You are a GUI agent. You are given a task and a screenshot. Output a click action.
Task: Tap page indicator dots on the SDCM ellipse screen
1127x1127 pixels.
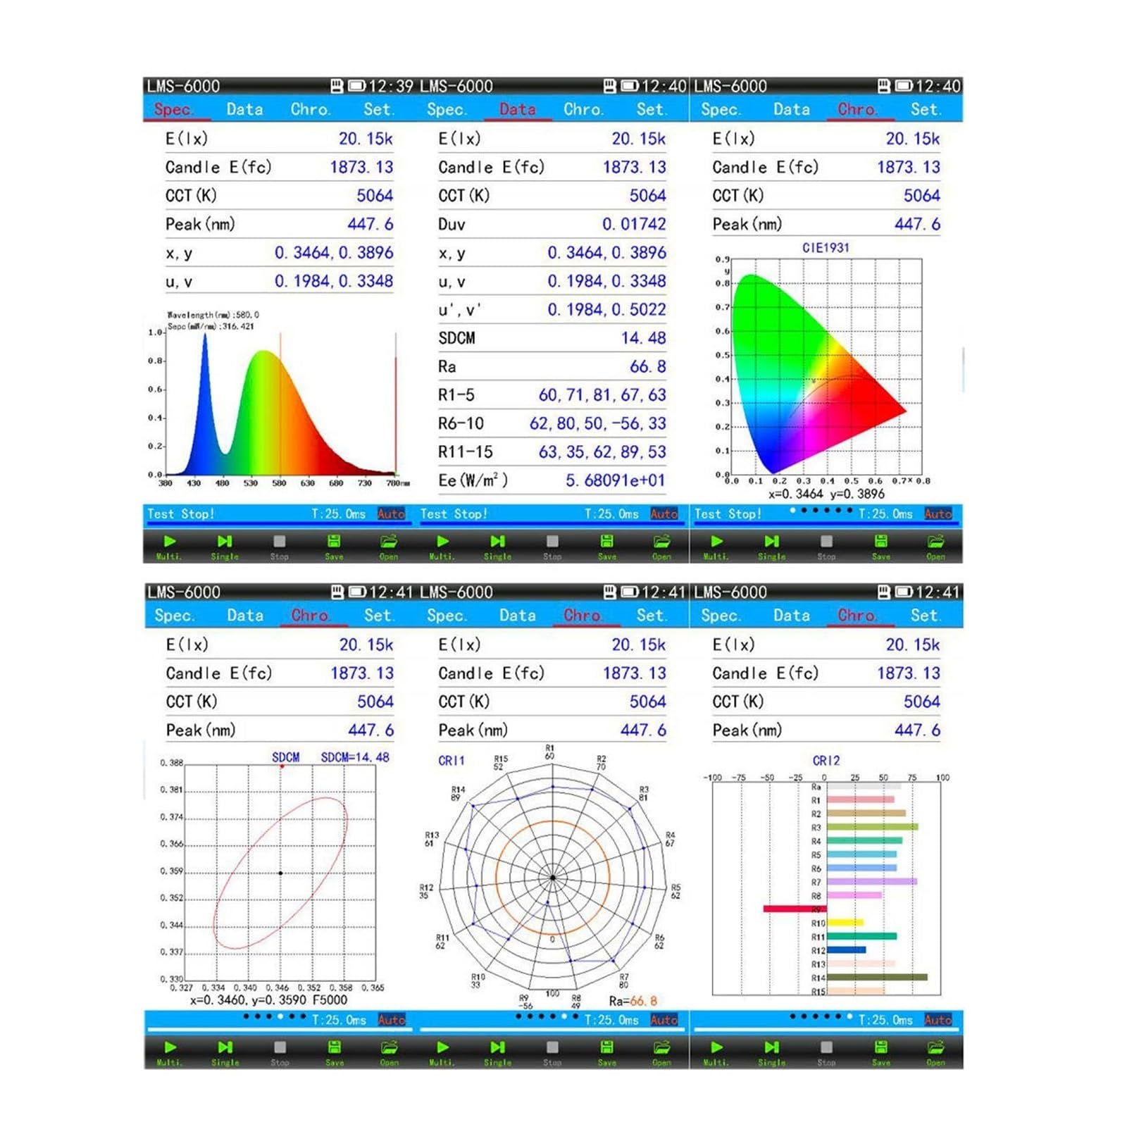pyautogui.click(x=275, y=1016)
